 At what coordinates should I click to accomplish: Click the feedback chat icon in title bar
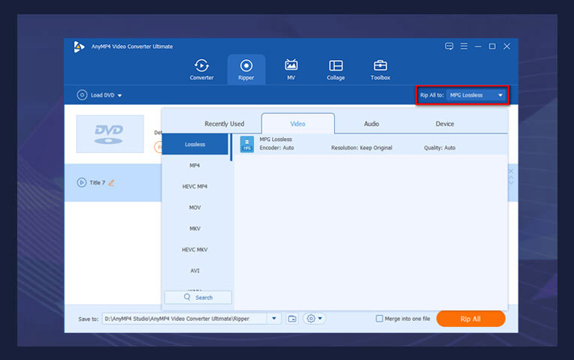pos(449,46)
